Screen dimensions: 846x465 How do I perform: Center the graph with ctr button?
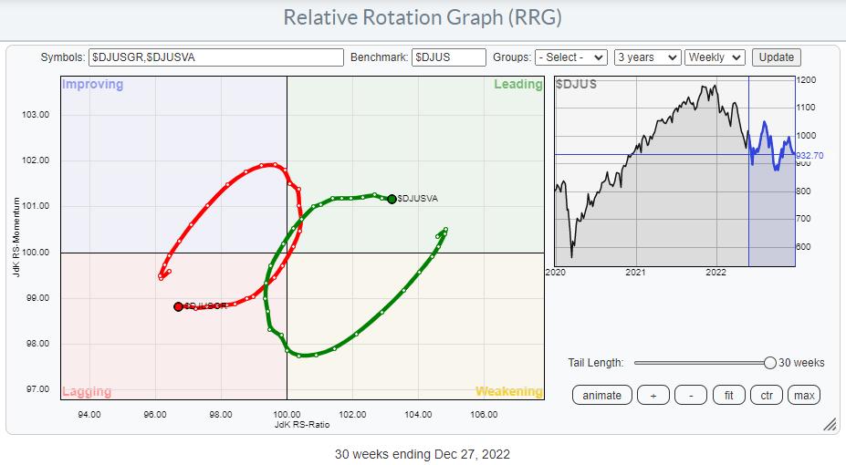click(767, 395)
